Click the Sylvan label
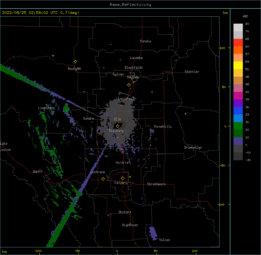This screenshot has height=255, width=261. 118,74
